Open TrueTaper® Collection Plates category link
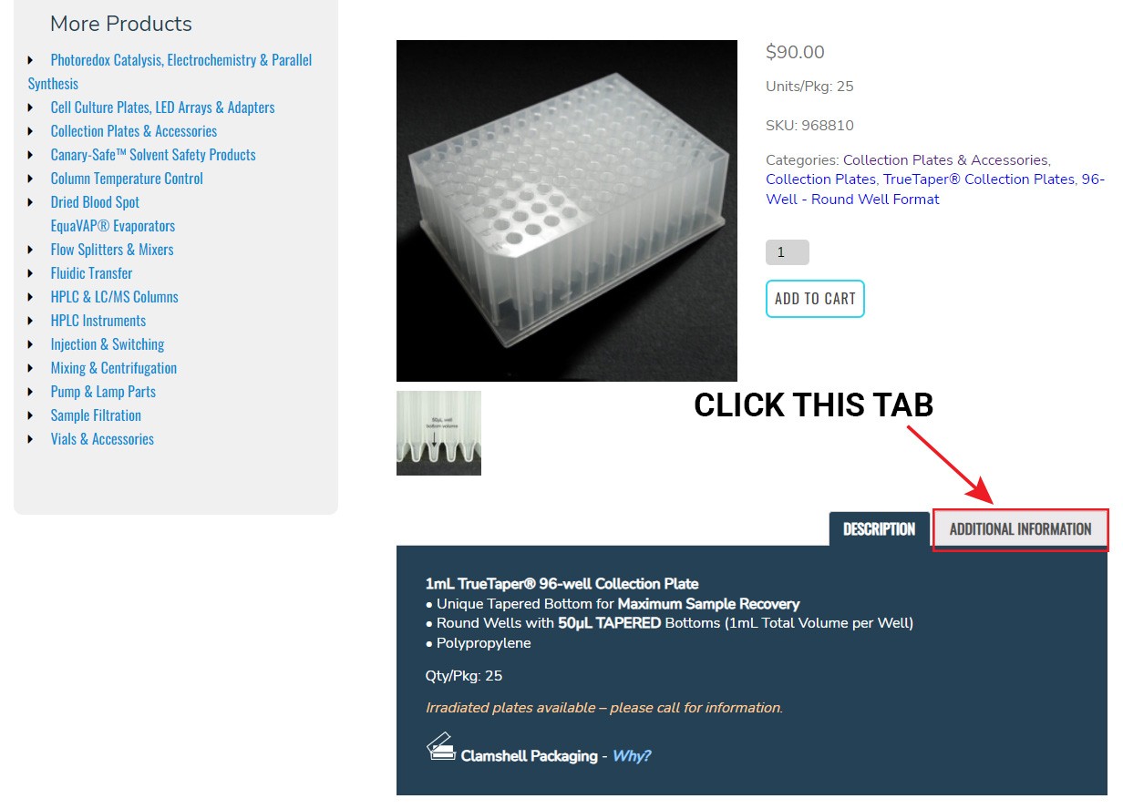This screenshot has height=809, width=1123. [x=979, y=179]
